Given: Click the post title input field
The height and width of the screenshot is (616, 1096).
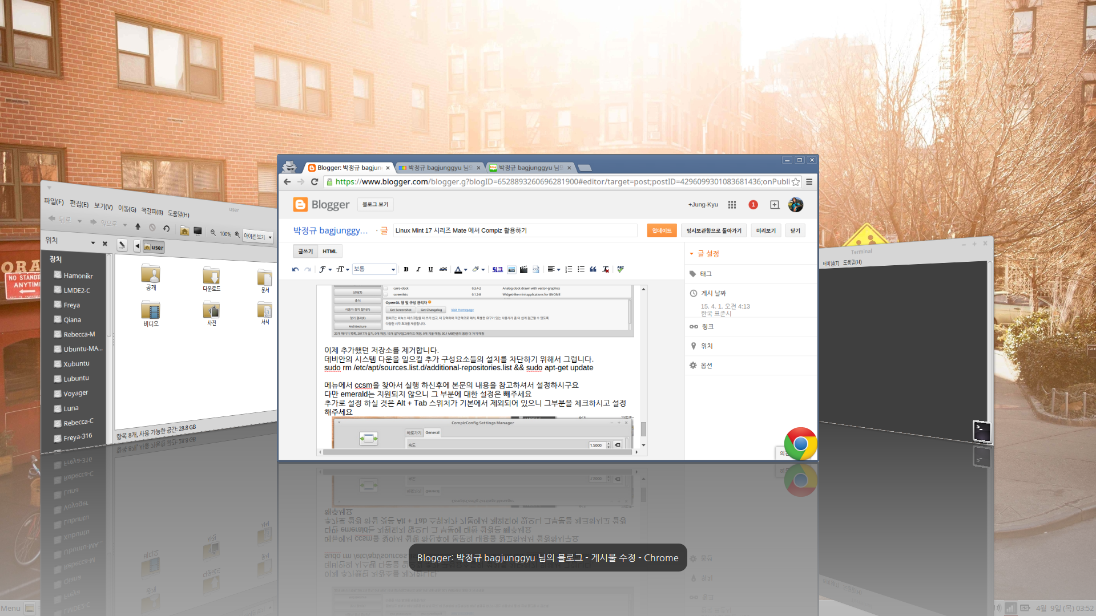Looking at the screenshot, I should point(515,230).
